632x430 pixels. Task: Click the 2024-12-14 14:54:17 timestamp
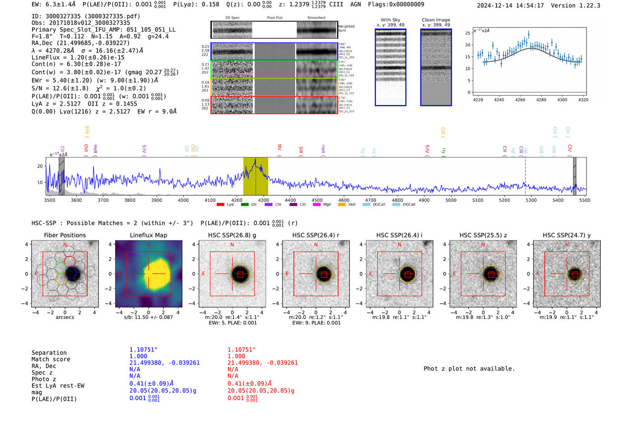tap(511, 5)
